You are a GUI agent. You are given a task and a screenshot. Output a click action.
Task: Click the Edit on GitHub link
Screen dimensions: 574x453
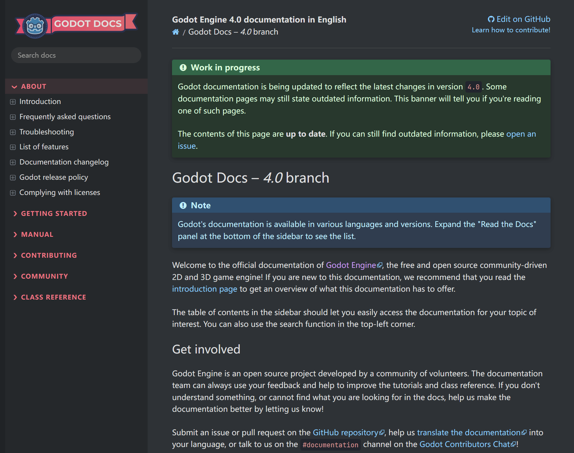click(x=520, y=19)
